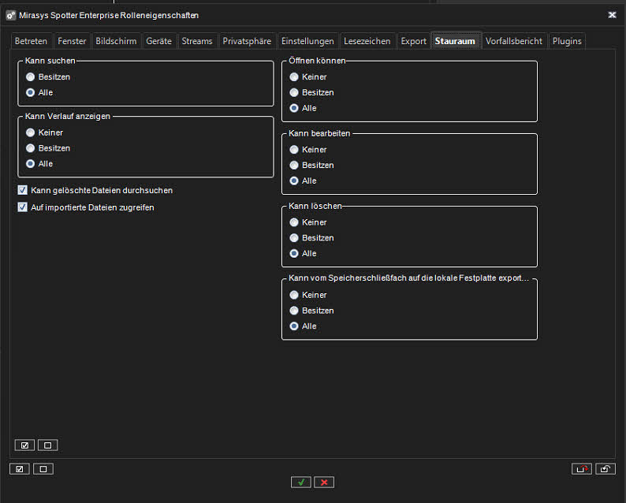
Task: Select 'Besitzen' under Kann suchen
Action: pos(30,76)
